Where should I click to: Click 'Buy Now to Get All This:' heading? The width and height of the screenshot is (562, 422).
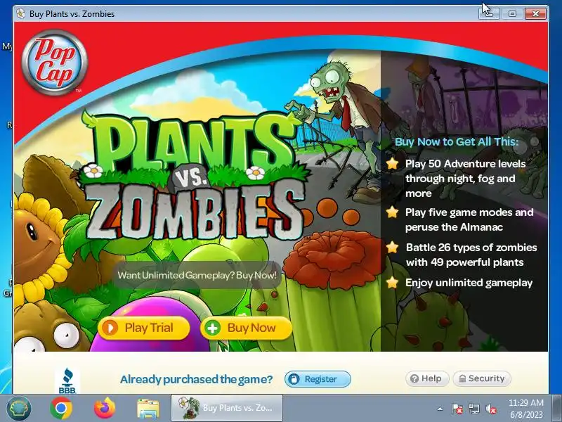coord(457,142)
